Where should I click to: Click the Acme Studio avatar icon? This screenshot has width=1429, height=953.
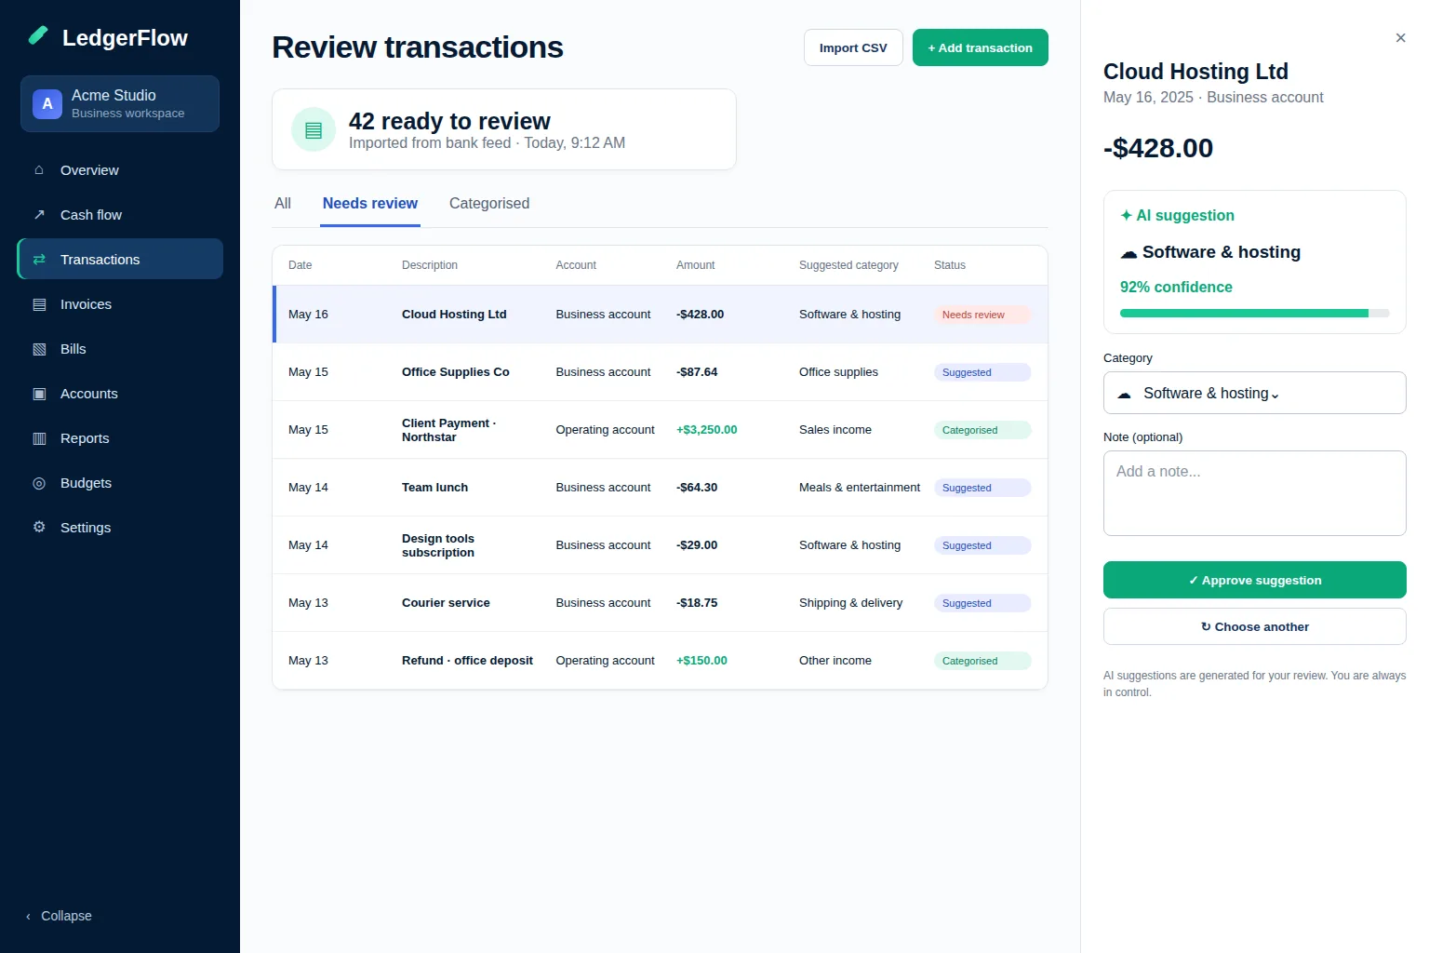[47, 104]
